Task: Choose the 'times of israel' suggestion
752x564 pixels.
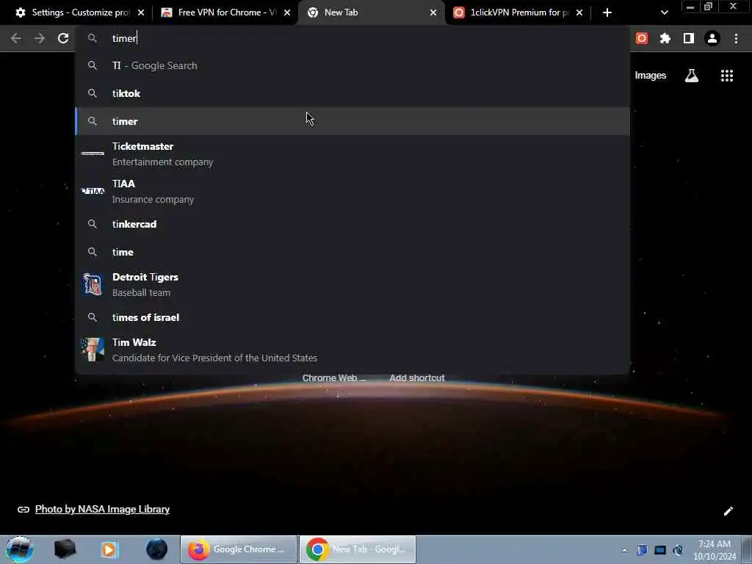Action: [352, 317]
